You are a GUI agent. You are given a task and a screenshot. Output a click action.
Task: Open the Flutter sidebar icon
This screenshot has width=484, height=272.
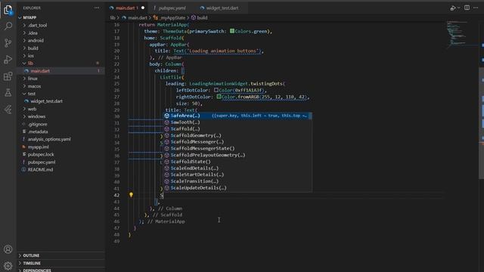point(8,109)
